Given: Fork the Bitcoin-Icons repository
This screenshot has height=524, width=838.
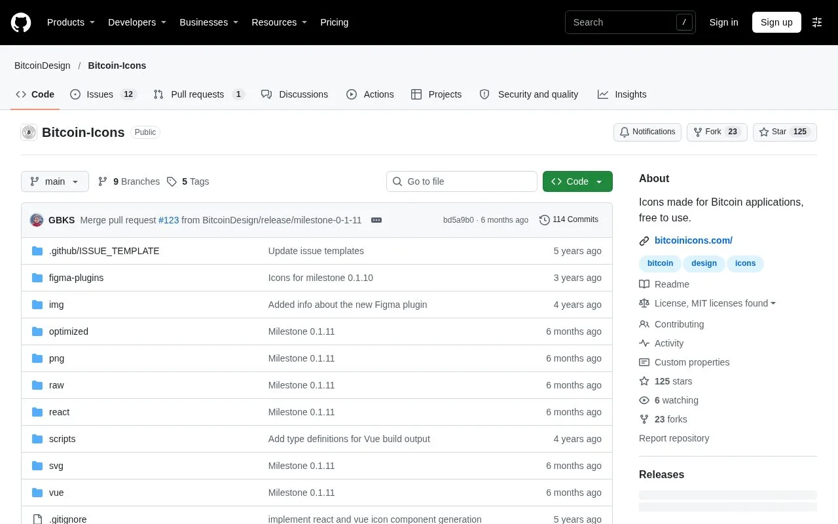Looking at the screenshot, I should pyautogui.click(x=717, y=132).
